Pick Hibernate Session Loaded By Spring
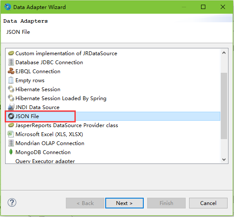The image size is (234, 217). (61, 98)
